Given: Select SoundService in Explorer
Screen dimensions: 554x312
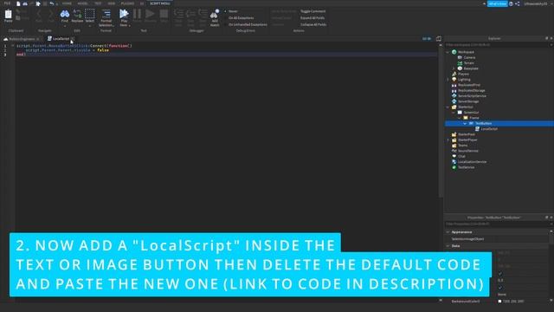Looking at the screenshot, I should click(467, 151).
